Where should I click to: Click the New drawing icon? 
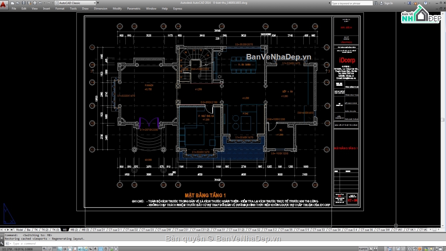pyautogui.click(x=12, y=3)
